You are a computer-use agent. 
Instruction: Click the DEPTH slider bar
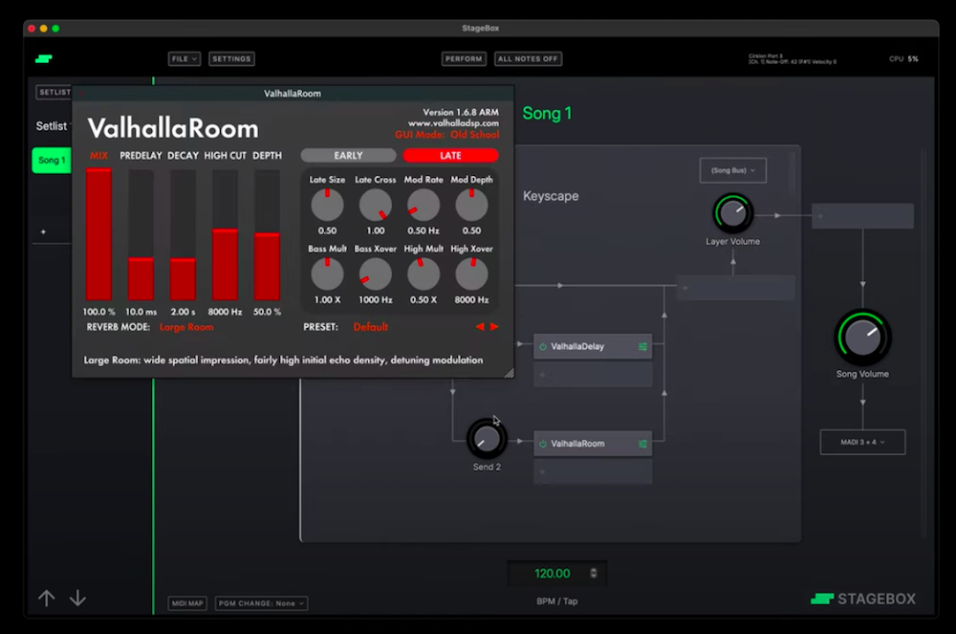(x=267, y=234)
